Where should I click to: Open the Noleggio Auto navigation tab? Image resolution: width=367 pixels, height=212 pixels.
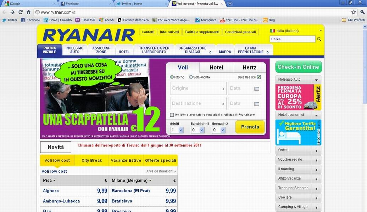tap(75, 50)
